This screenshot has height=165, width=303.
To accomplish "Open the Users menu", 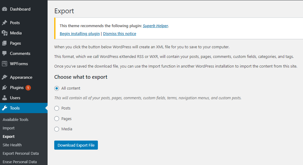I will pos(15,98).
